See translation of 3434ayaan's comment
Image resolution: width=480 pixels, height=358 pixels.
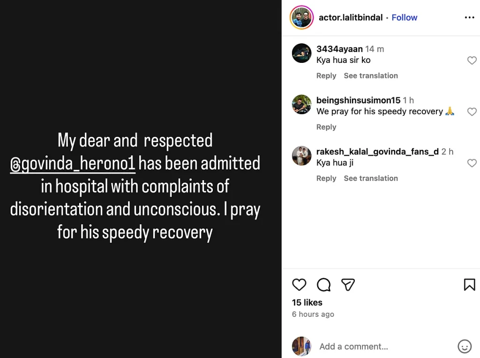[x=371, y=76]
